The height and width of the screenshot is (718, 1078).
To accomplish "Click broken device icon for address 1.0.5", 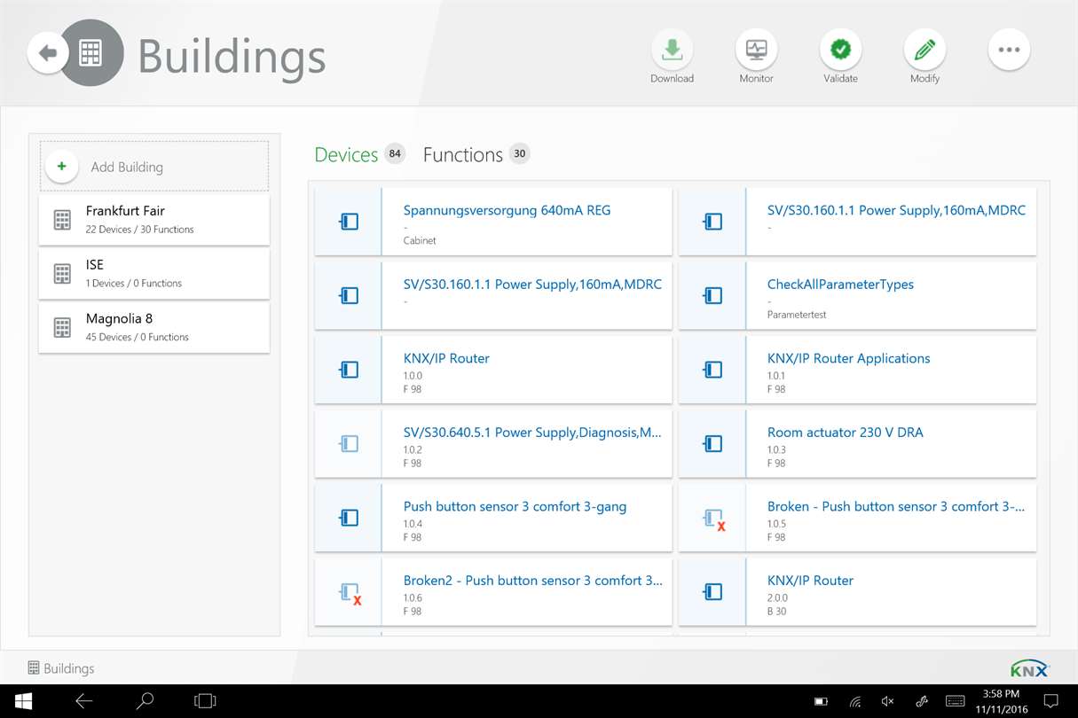I will click(x=714, y=519).
